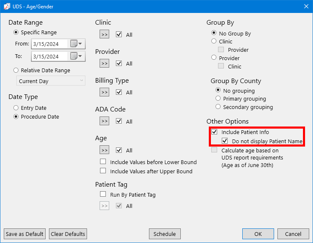Select Relative Date Range radio button
The width and height of the screenshot is (313, 243).
16,71
